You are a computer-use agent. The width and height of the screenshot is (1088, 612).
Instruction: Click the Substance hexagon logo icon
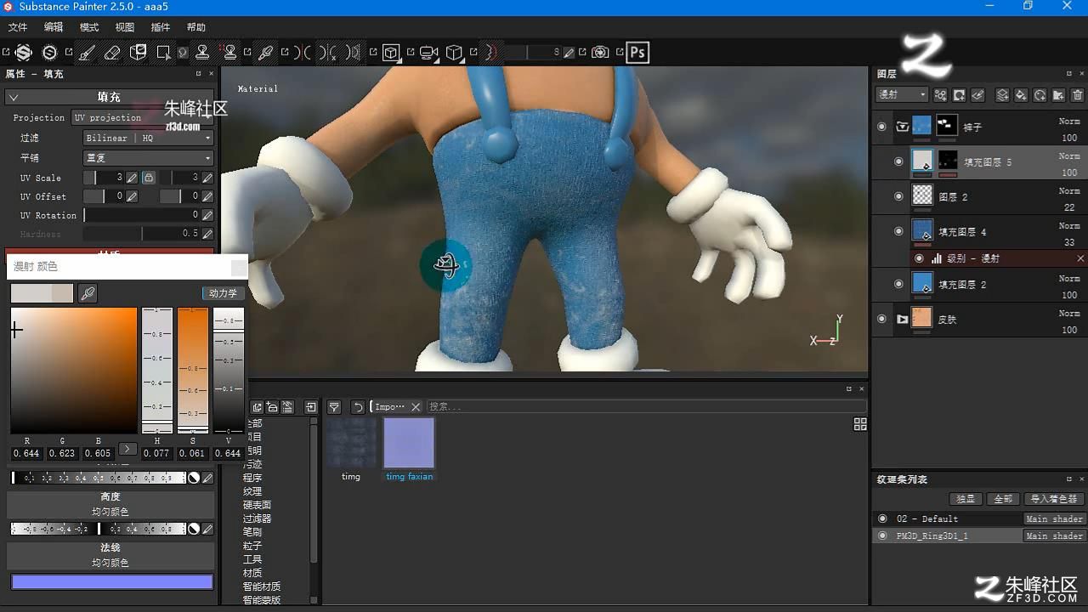pos(24,53)
